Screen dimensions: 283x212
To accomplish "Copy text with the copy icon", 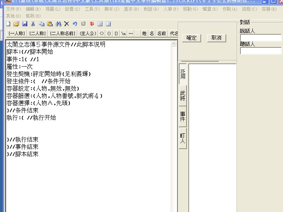I will tap(42, 24).
